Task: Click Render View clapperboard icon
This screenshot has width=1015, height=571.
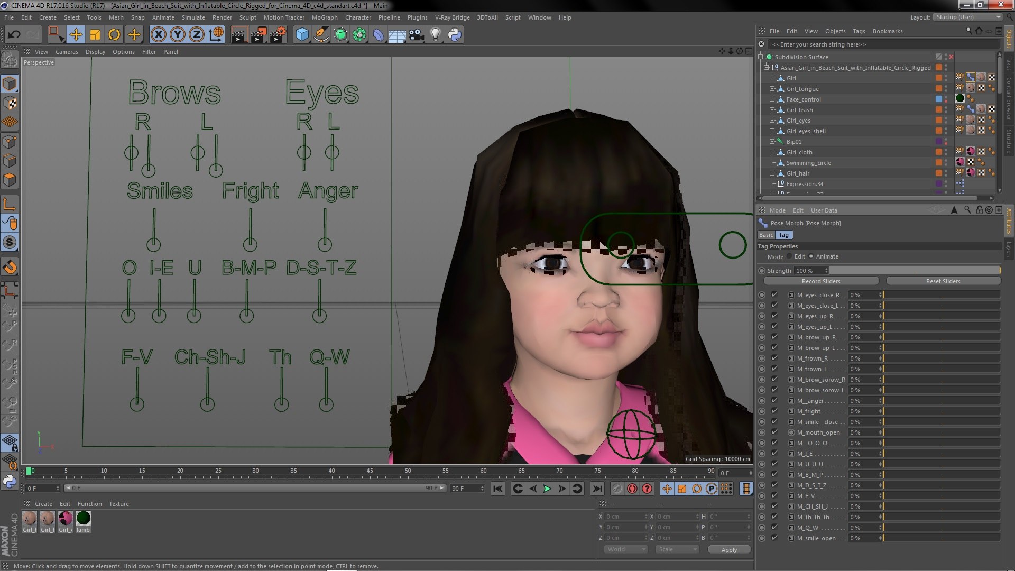Action: tap(239, 35)
